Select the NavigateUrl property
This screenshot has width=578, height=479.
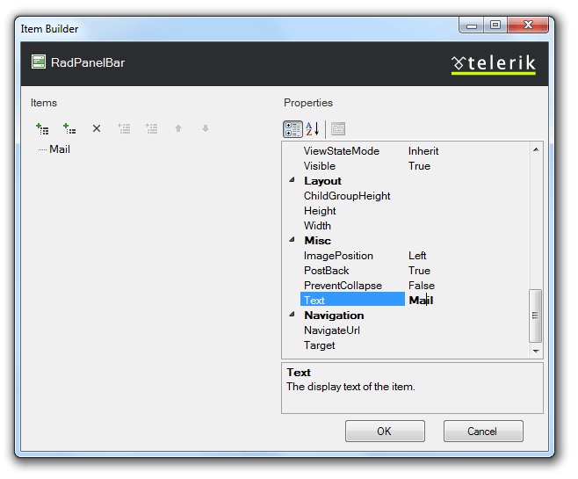332,330
